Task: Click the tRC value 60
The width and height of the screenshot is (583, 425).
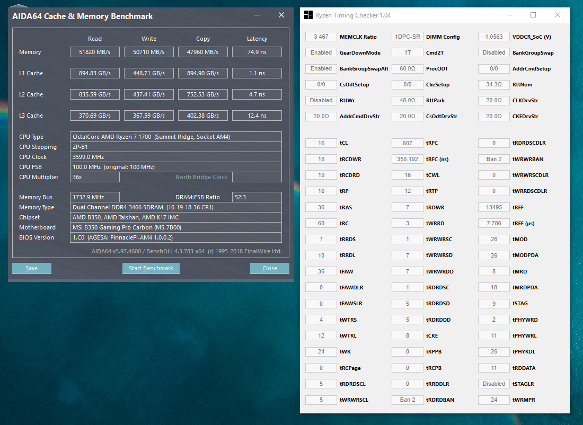Action: tap(321, 224)
